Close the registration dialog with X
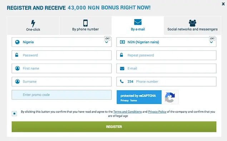 pyautogui.click(x=223, y=4)
